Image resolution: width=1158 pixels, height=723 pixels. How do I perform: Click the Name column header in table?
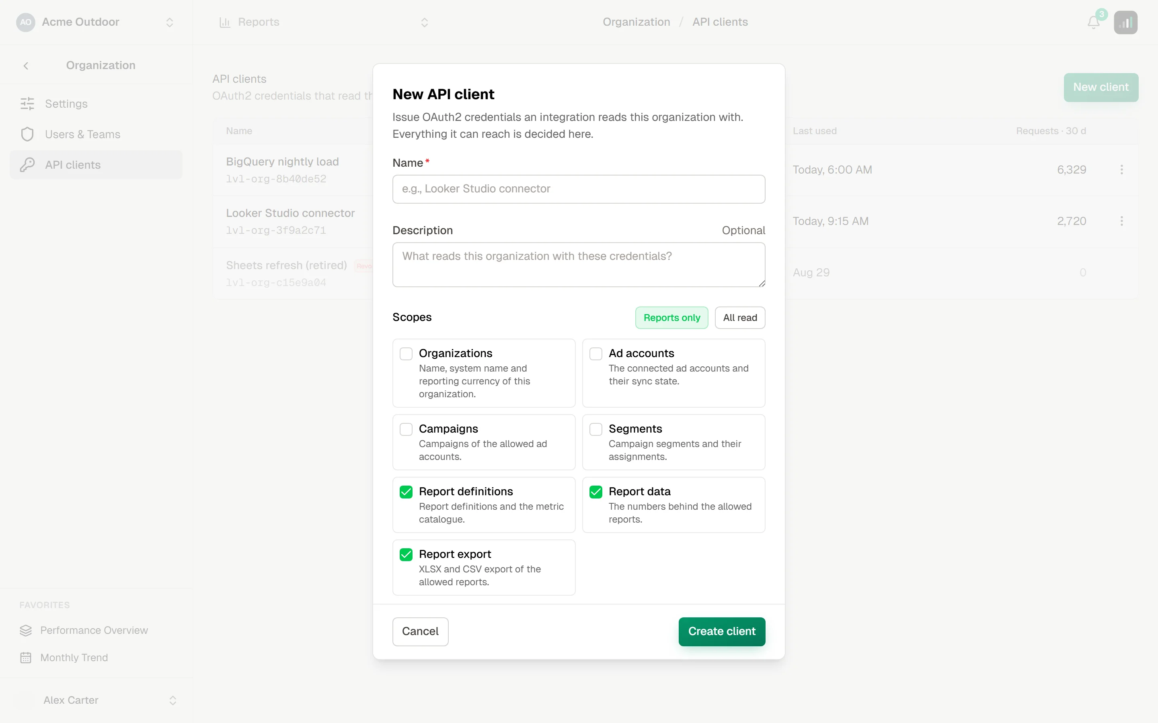[x=239, y=131]
